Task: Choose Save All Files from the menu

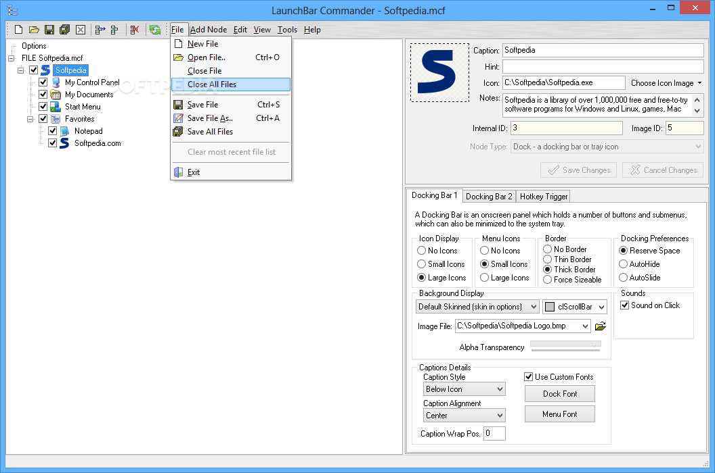Action: point(231,132)
